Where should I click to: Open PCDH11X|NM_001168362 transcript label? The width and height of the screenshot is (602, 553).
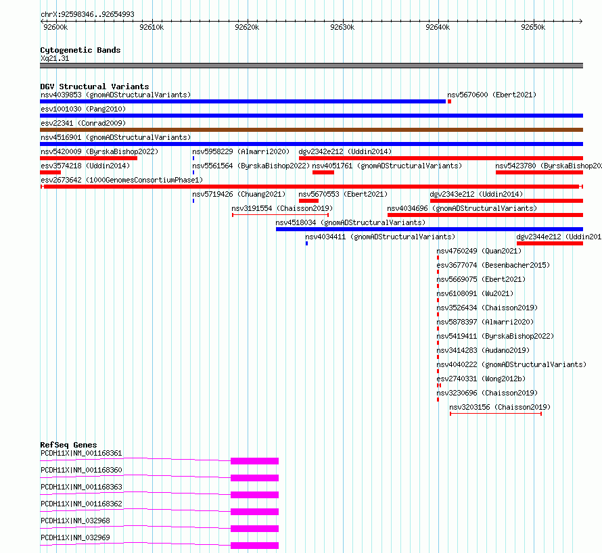81,504
